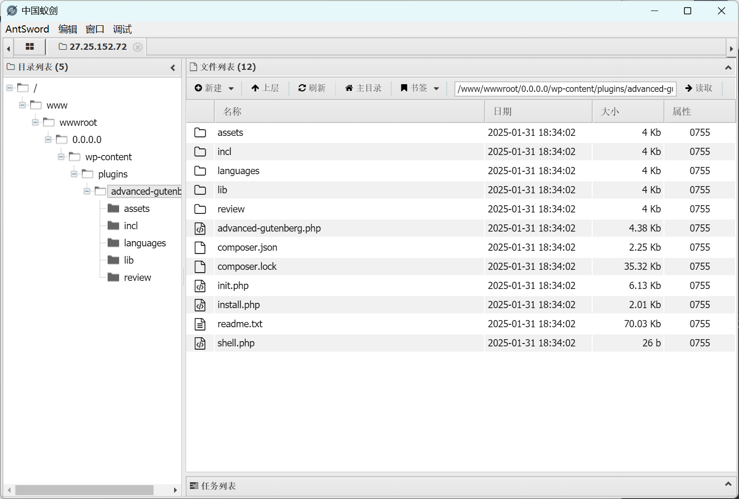
Task: Go up one level (上层)
Action: tap(265, 88)
